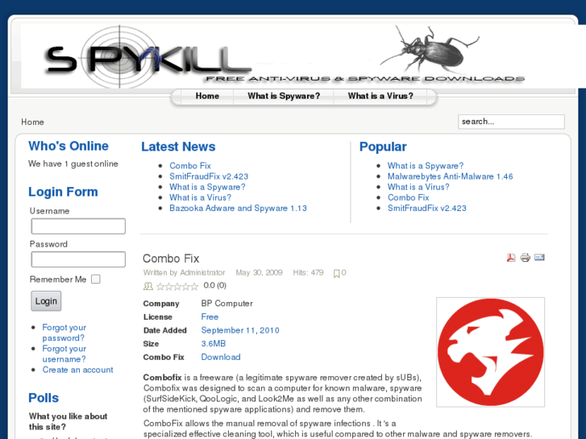This screenshot has width=586, height=439.
Task: Click the Polls heading
Action: coord(44,398)
